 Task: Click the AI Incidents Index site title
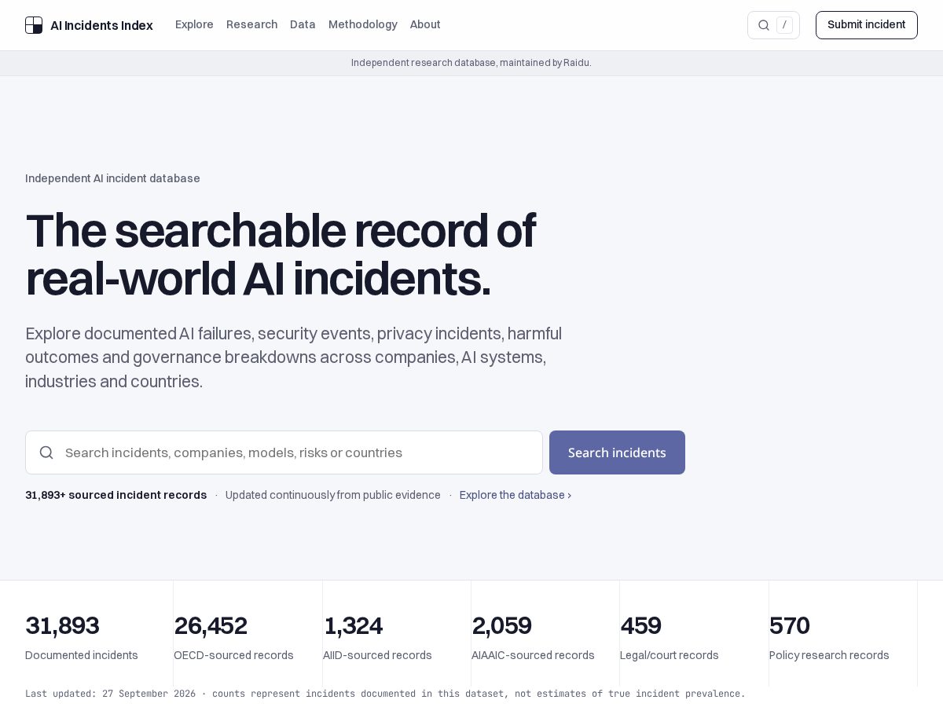point(101,25)
